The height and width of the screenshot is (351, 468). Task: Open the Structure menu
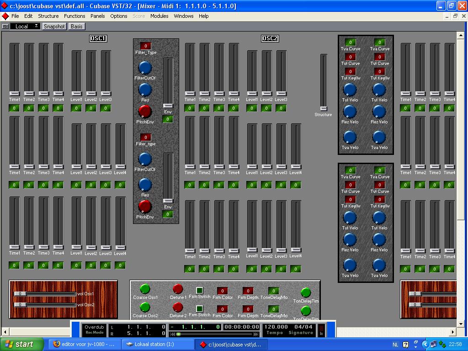click(48, 16)
